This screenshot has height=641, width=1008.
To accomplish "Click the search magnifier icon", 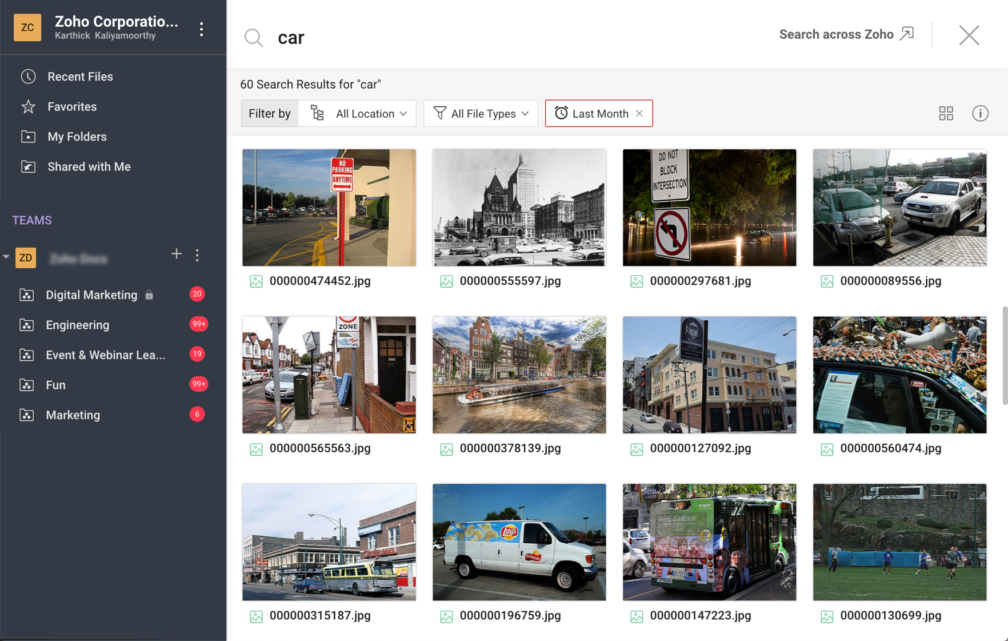I will point(253,37).
